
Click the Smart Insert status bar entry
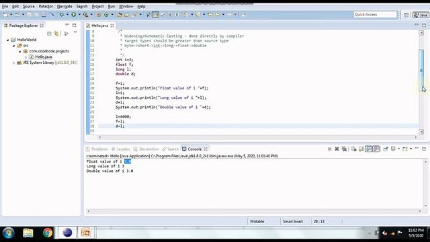pyautogui.click(x=293, y=221)
